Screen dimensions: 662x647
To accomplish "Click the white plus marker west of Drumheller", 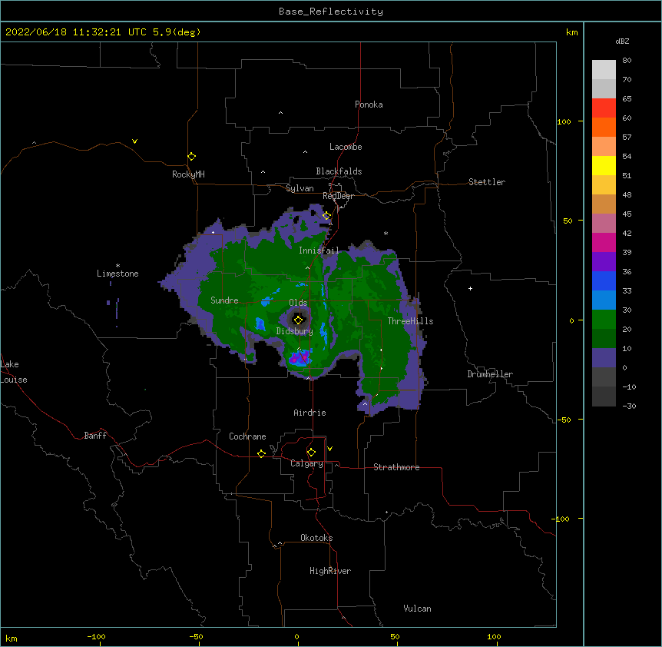I will (x=470, y=288).
